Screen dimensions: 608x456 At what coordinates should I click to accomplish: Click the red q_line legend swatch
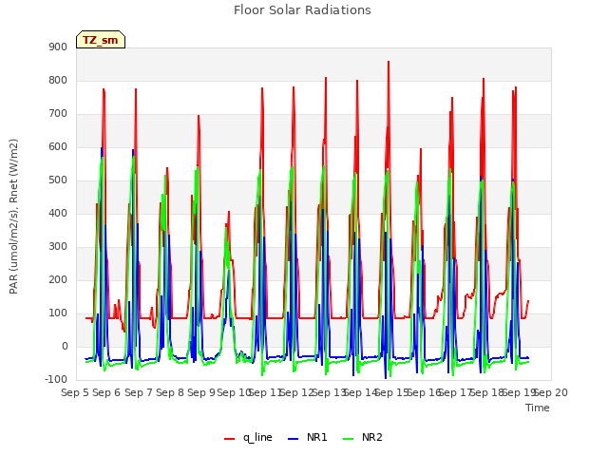[230, 439]
